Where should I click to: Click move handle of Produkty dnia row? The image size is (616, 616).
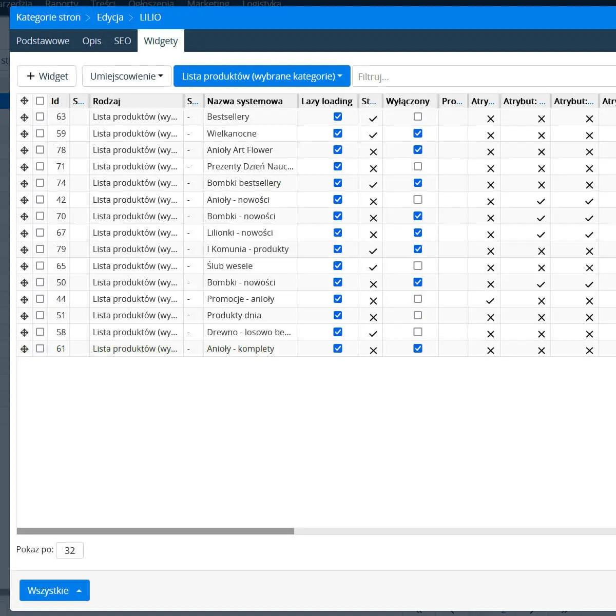click(x=24, y=316)
